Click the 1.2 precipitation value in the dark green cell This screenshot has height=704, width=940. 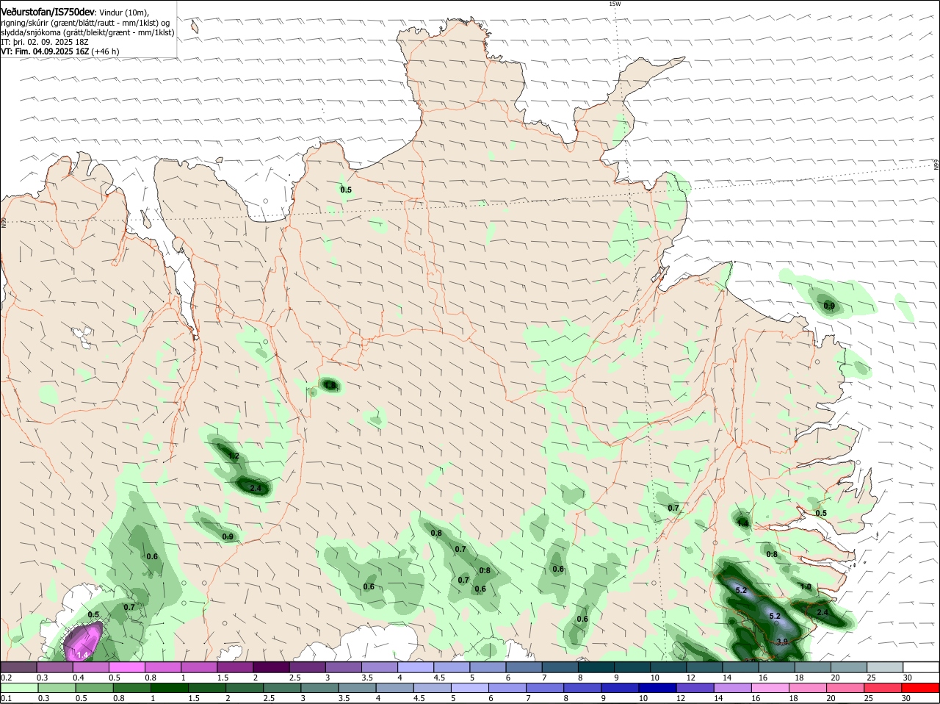pyautogui.click(x=234, y=456)
